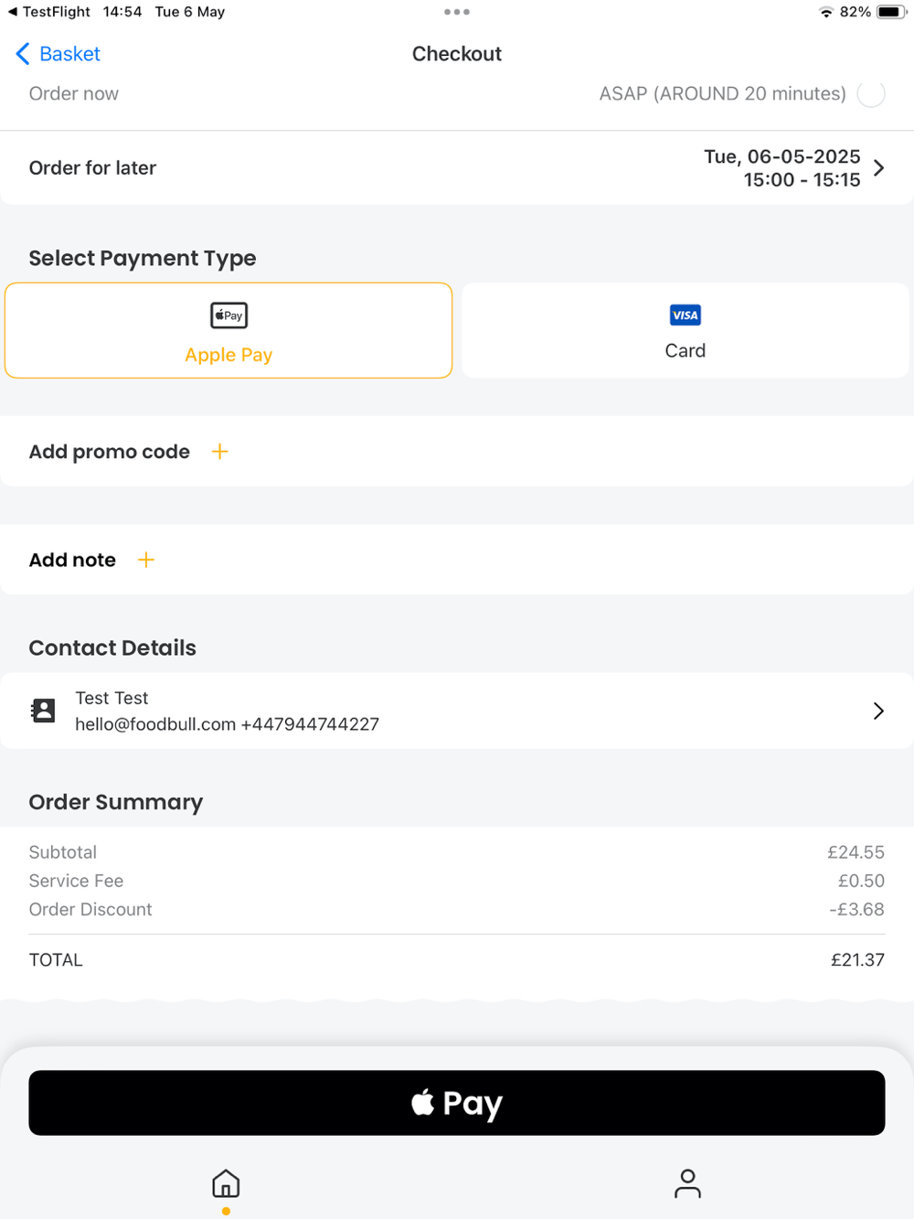The image size is (914, 1219).
Task: Tap the plus icon beside Add note
Action: [x=146, y=560]
